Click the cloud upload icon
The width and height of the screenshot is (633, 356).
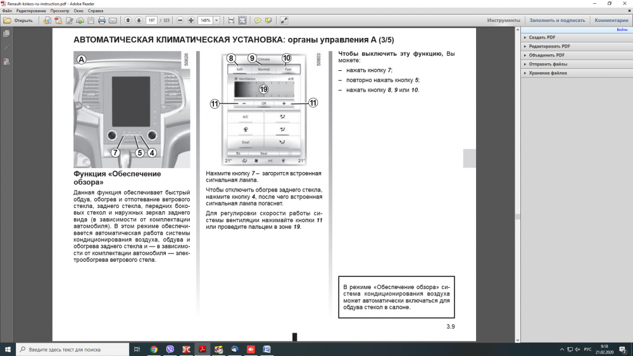tap(80, 20)
